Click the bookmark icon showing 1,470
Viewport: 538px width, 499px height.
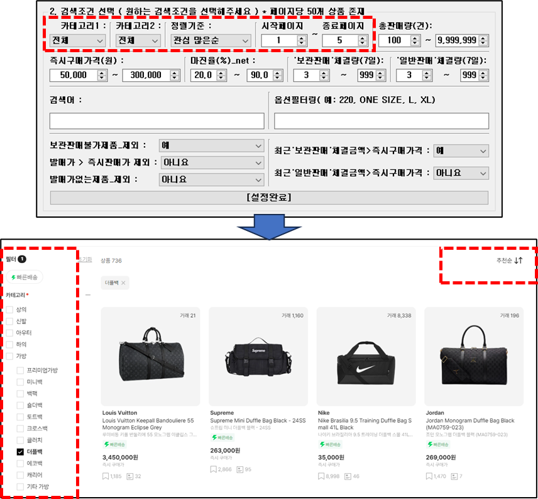pyautogui.click(x=429, y=476)
